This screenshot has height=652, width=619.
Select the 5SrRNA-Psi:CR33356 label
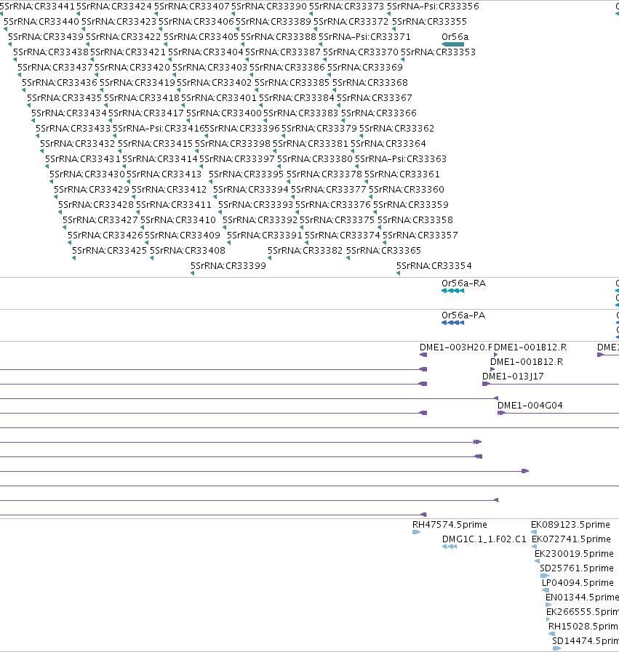(x=433, y=7)
